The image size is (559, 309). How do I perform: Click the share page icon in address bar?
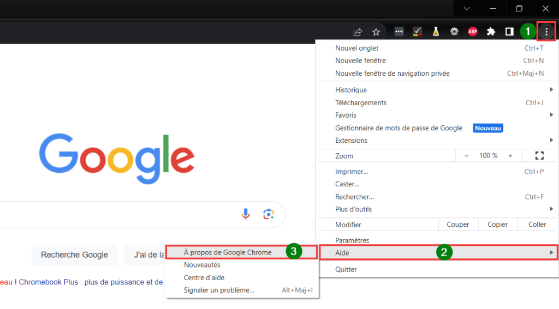358,32
